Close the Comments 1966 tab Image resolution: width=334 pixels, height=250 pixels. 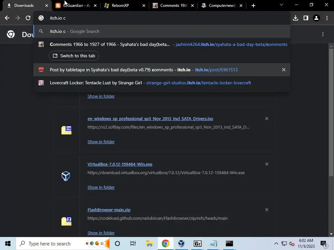(x=192, y=6)
